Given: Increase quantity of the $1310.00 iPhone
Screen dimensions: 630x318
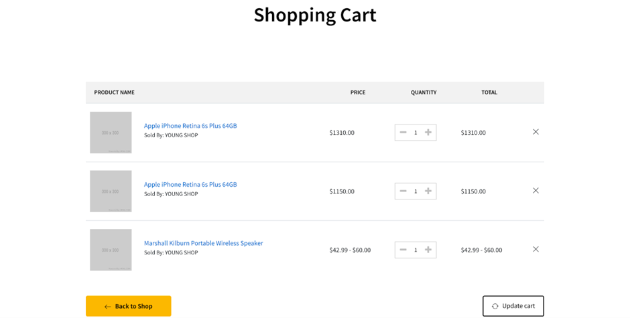Looking at the screenshot, I should (428, 133).
